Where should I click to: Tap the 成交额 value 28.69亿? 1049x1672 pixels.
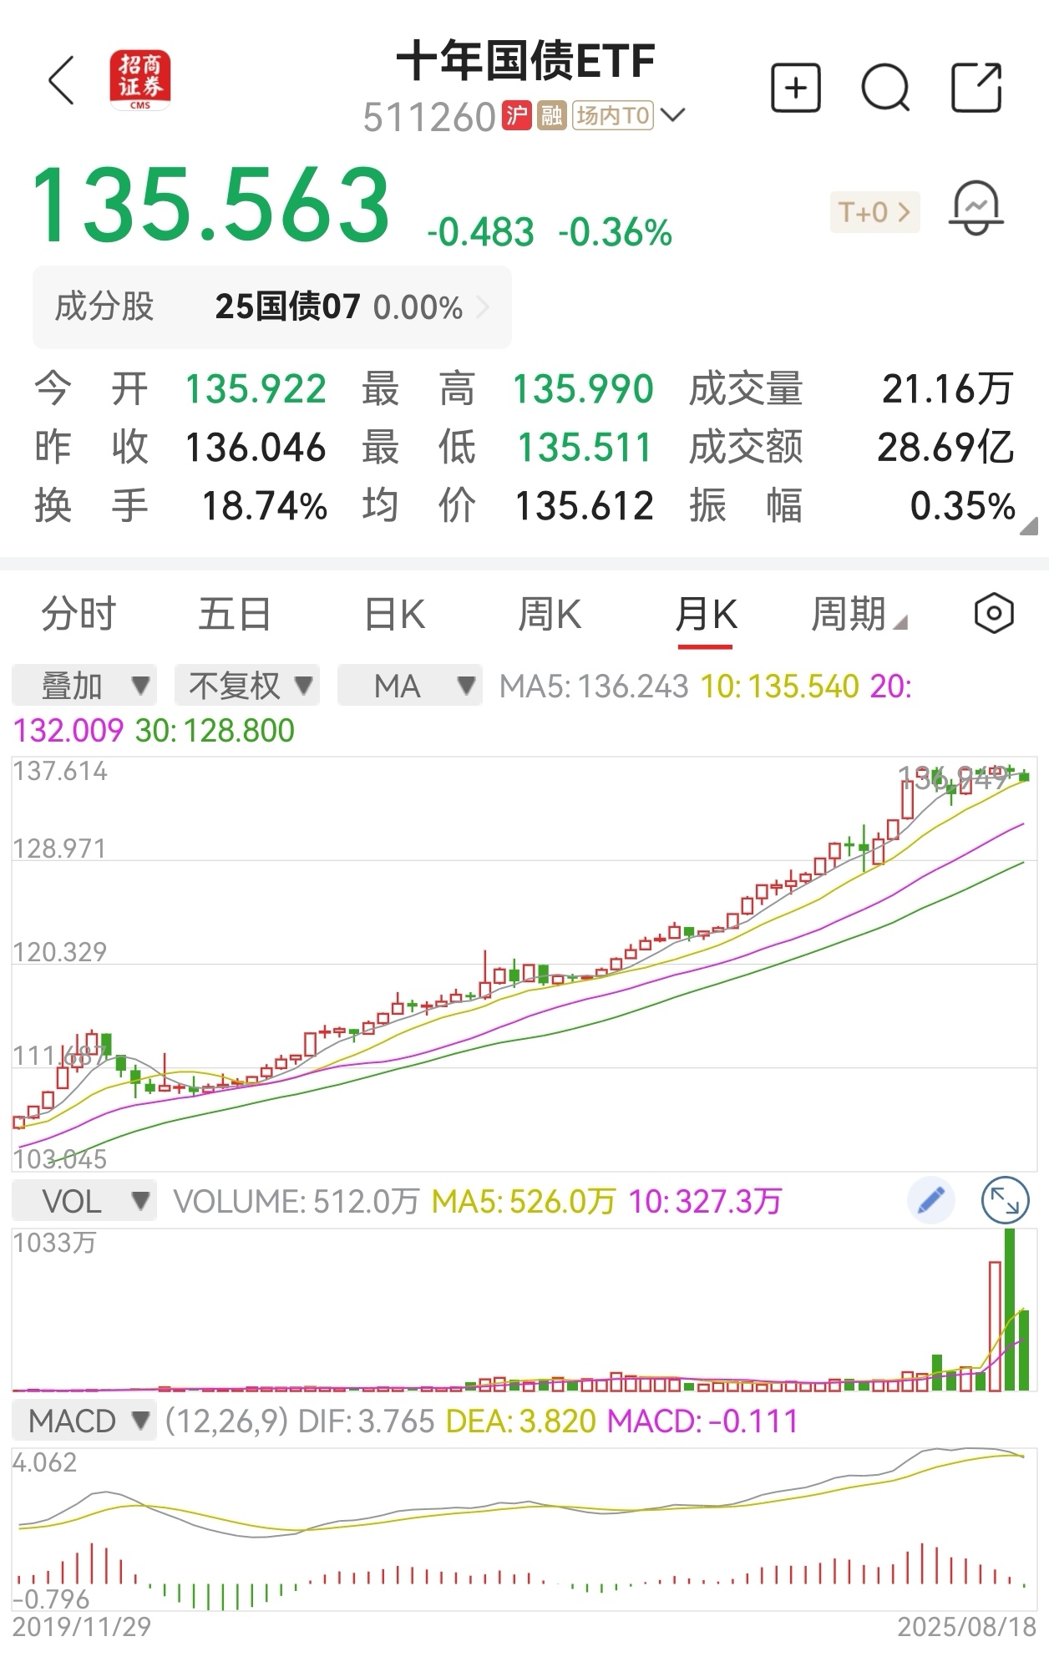[x=945, y=448]
